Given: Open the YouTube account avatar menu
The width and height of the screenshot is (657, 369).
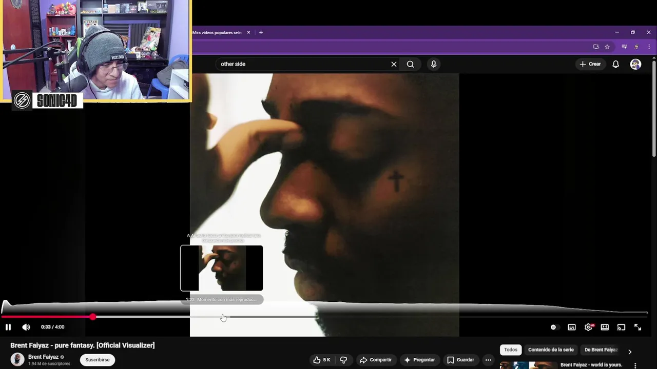Looking at the screenshot, I should pyautogui.click(x=635, y=64).
